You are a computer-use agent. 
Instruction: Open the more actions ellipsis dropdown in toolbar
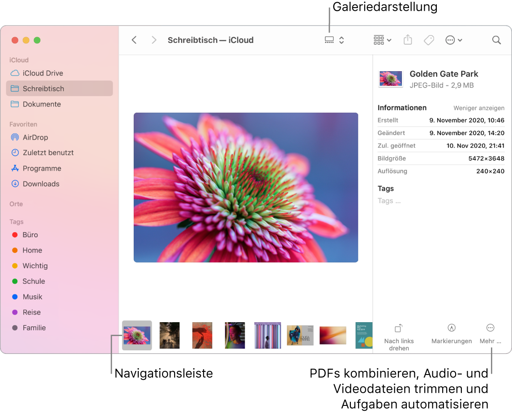(453, 40)
